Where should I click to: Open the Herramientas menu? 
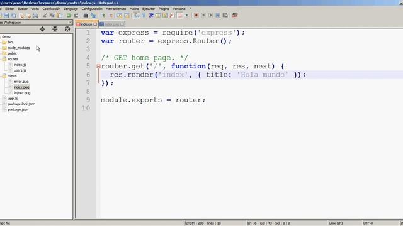(116, 9)
